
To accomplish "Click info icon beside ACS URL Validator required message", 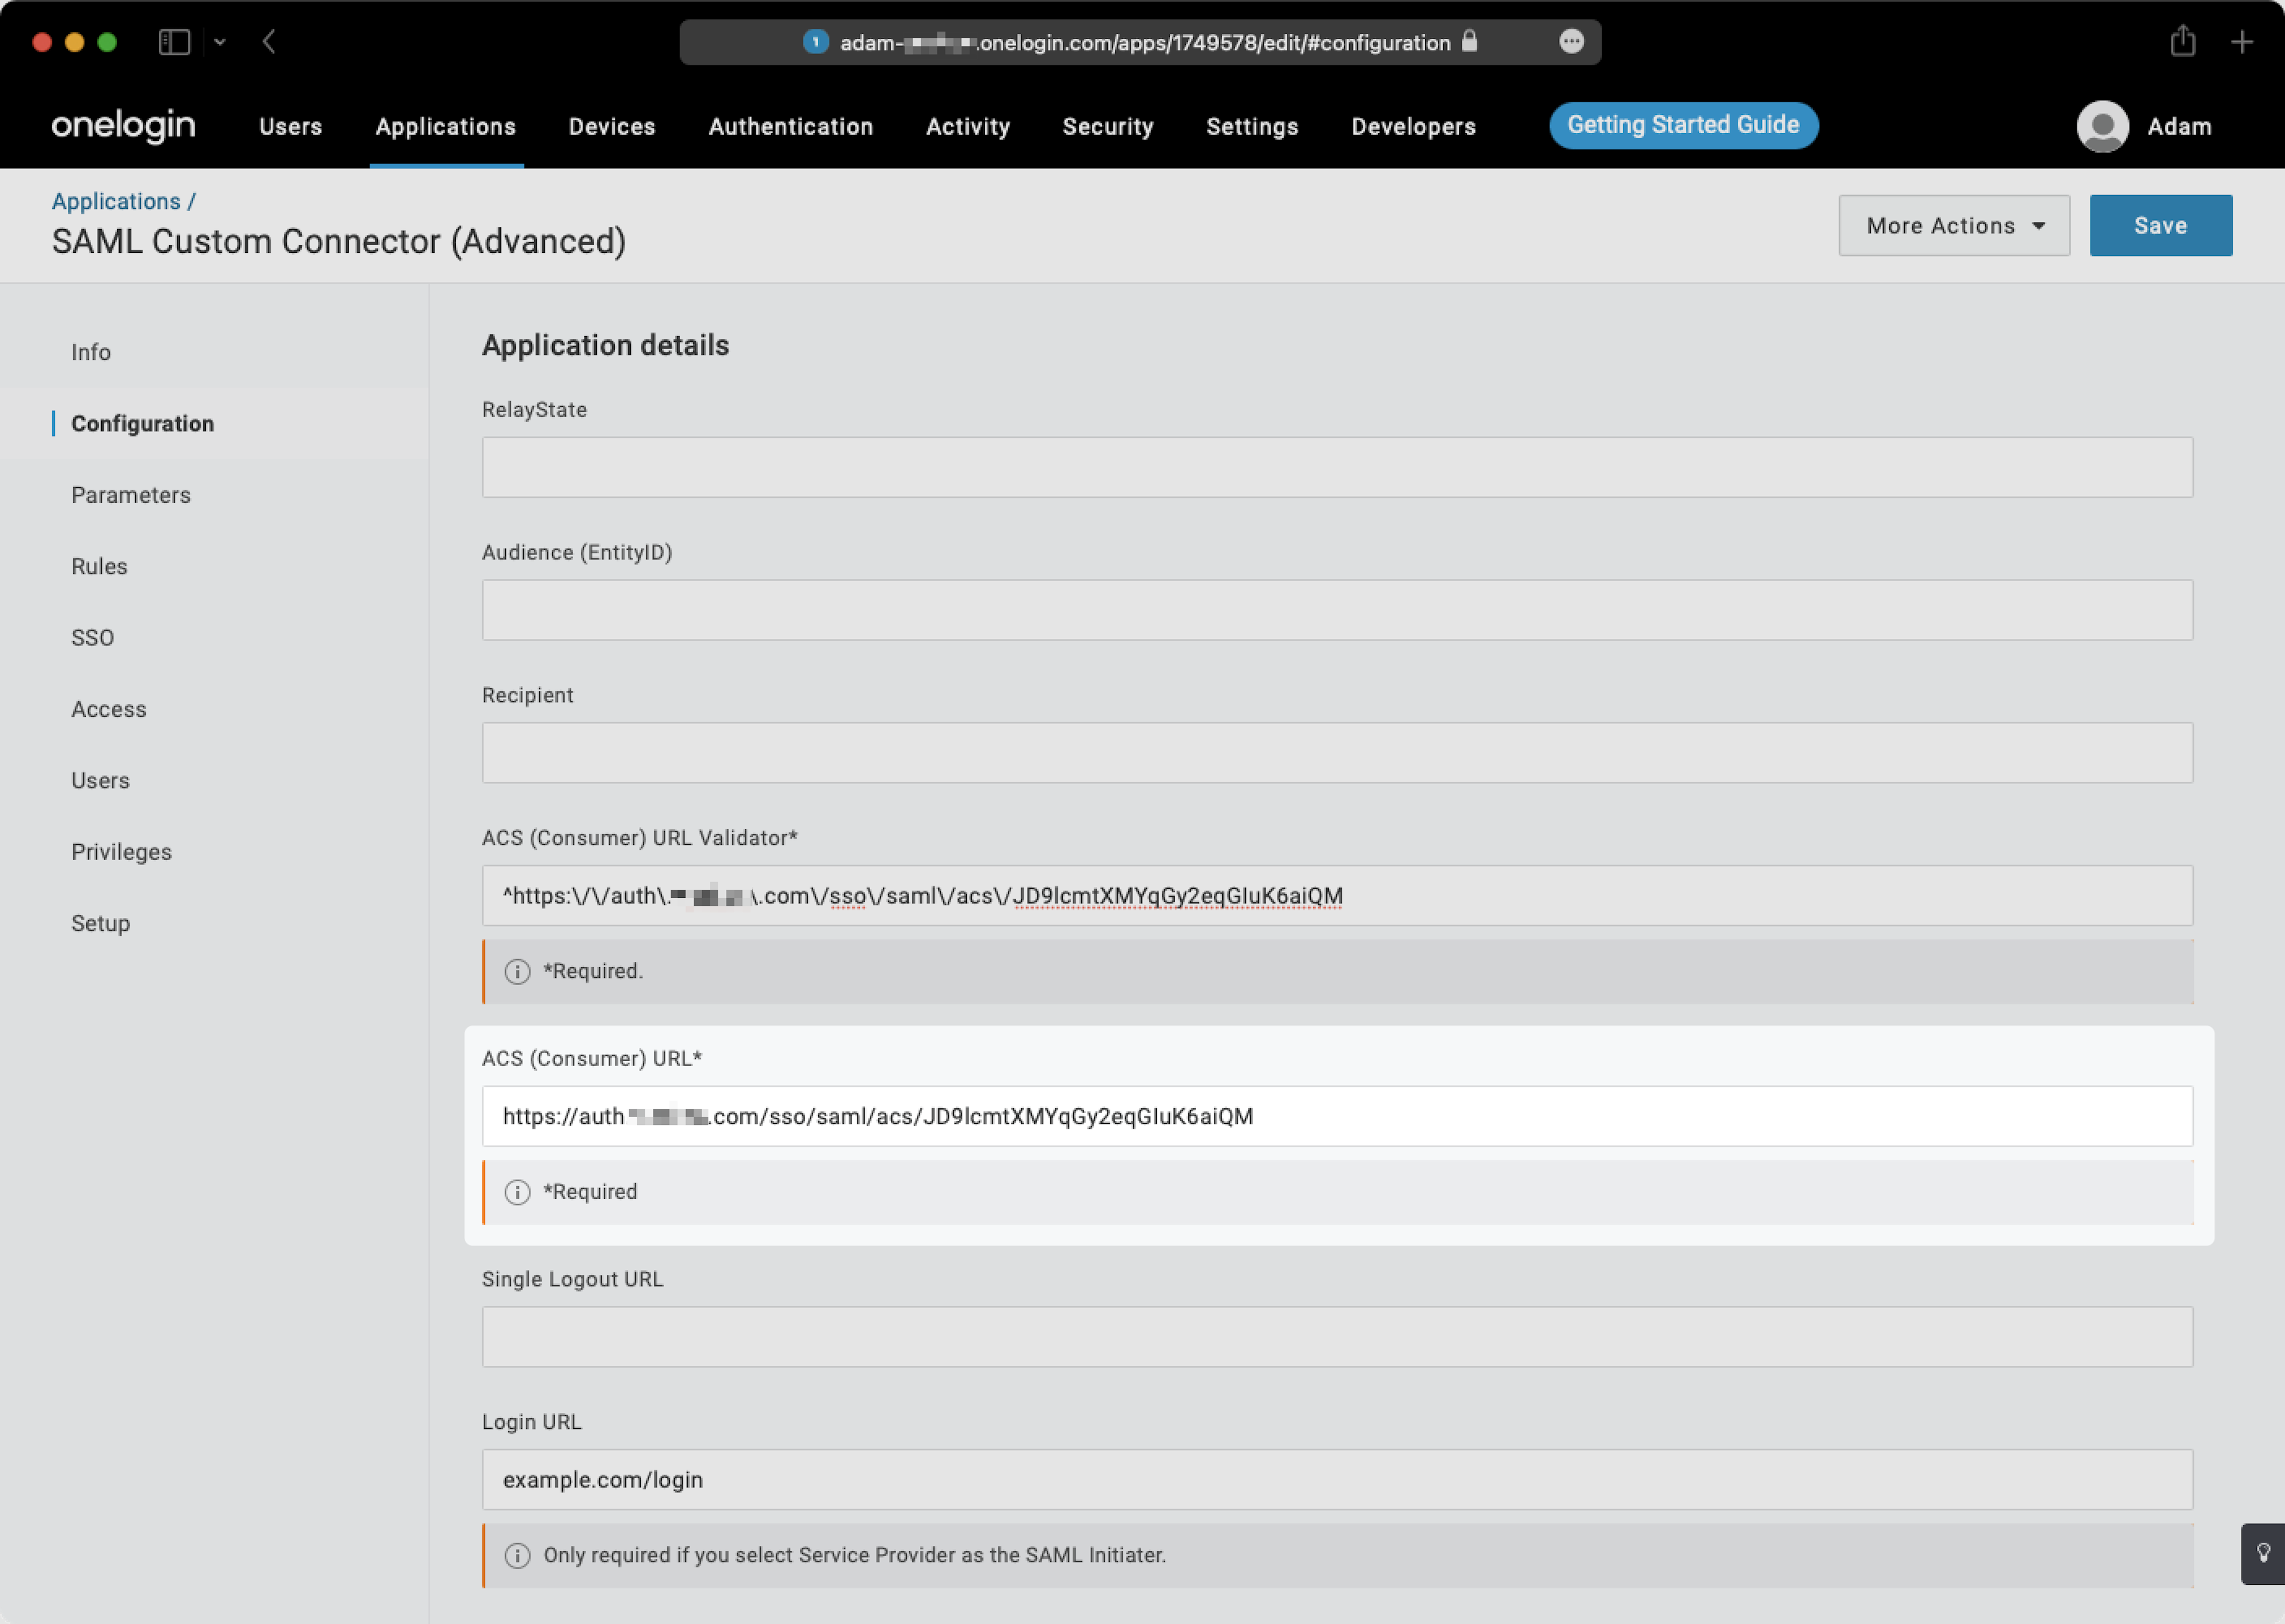I will pos(517,971).
